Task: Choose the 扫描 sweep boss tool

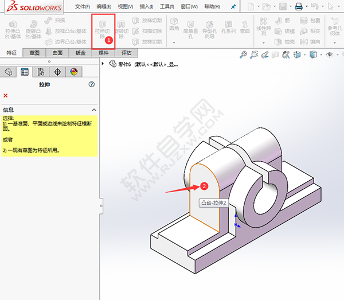Action: pyautogui.click(x=55, y=21)
